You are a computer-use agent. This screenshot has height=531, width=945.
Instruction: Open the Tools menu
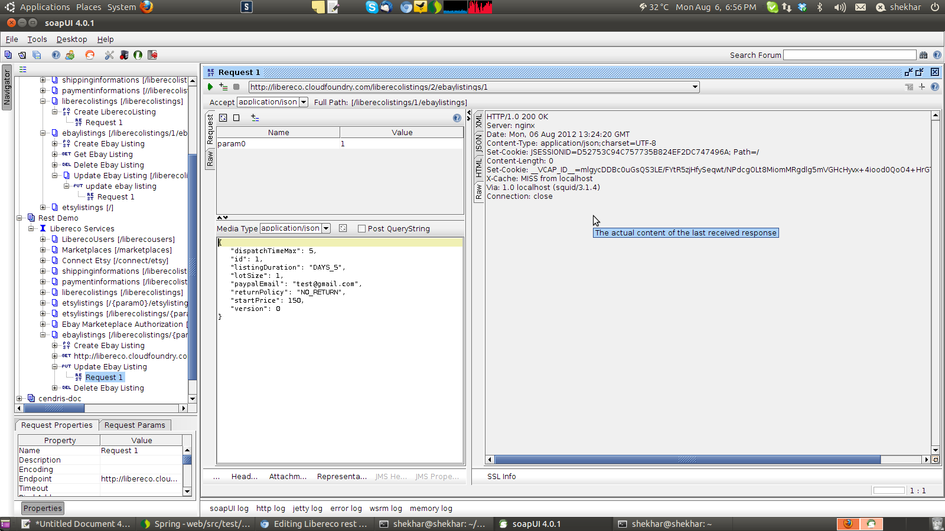pyautogui.click(x=37, y=40)
